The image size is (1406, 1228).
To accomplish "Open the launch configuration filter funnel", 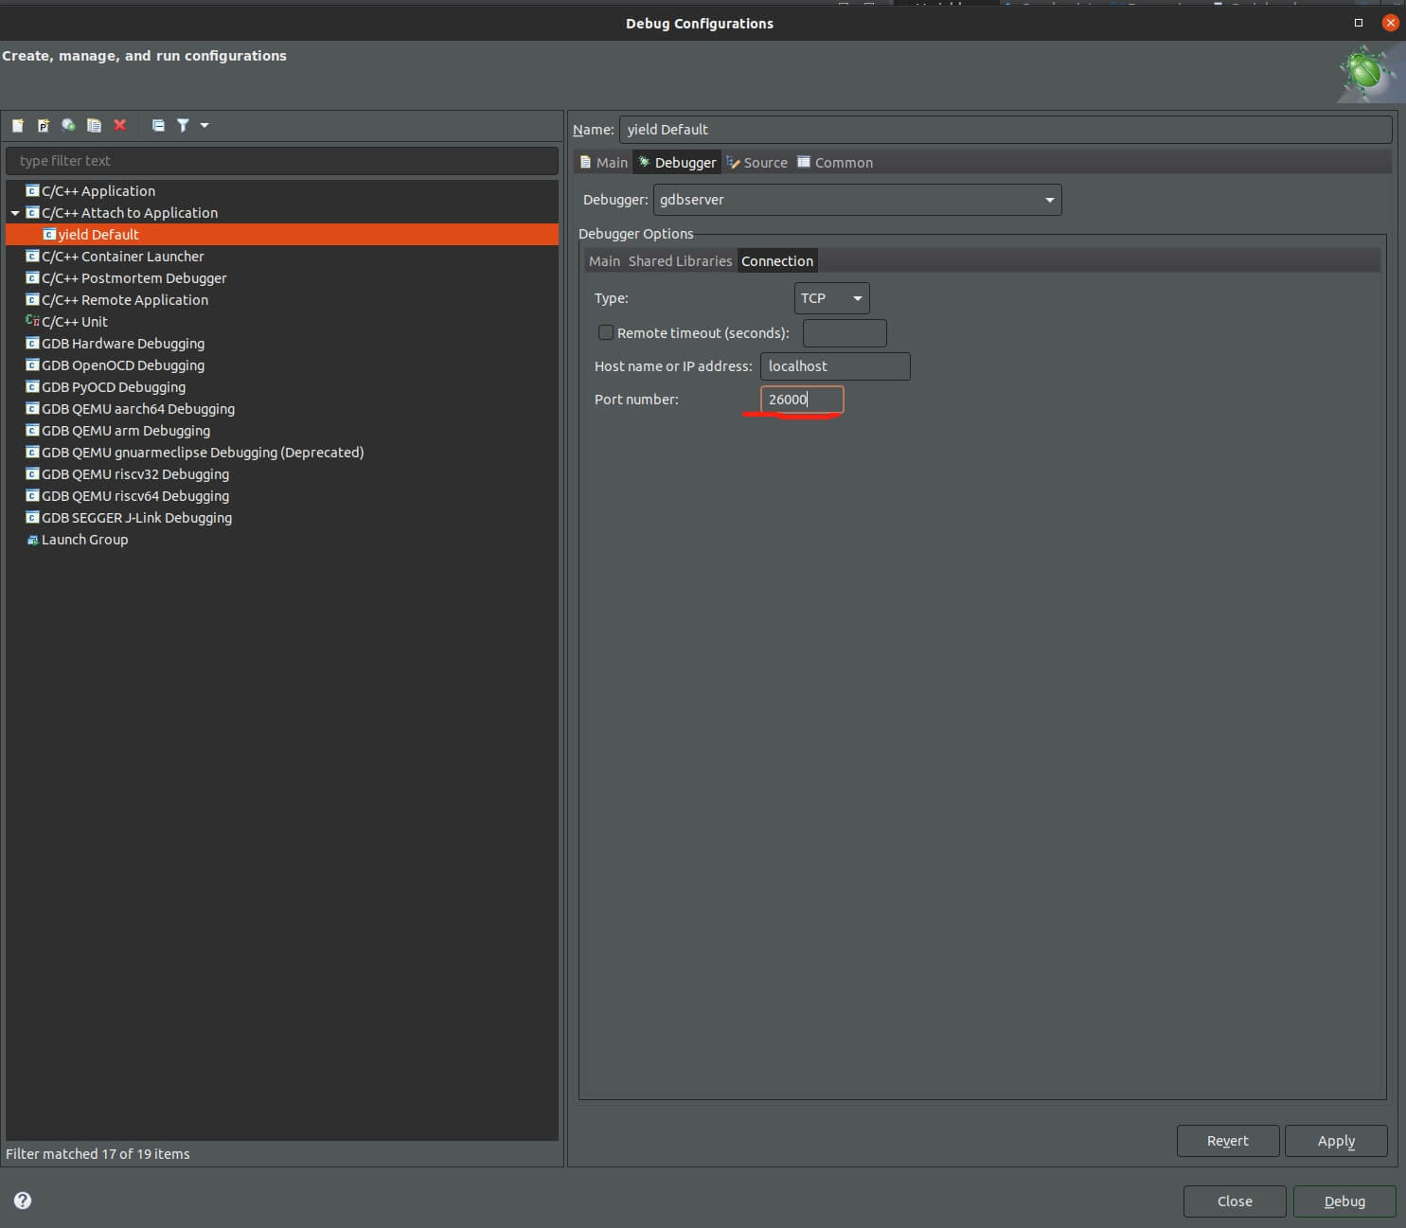I will point(183,125).
